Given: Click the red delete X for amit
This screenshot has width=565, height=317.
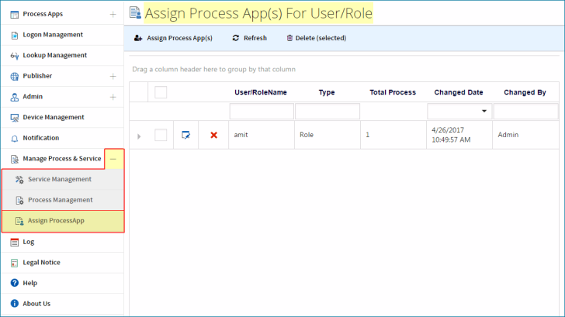Looking at the screenshot, I should click(x=214, y=135).
